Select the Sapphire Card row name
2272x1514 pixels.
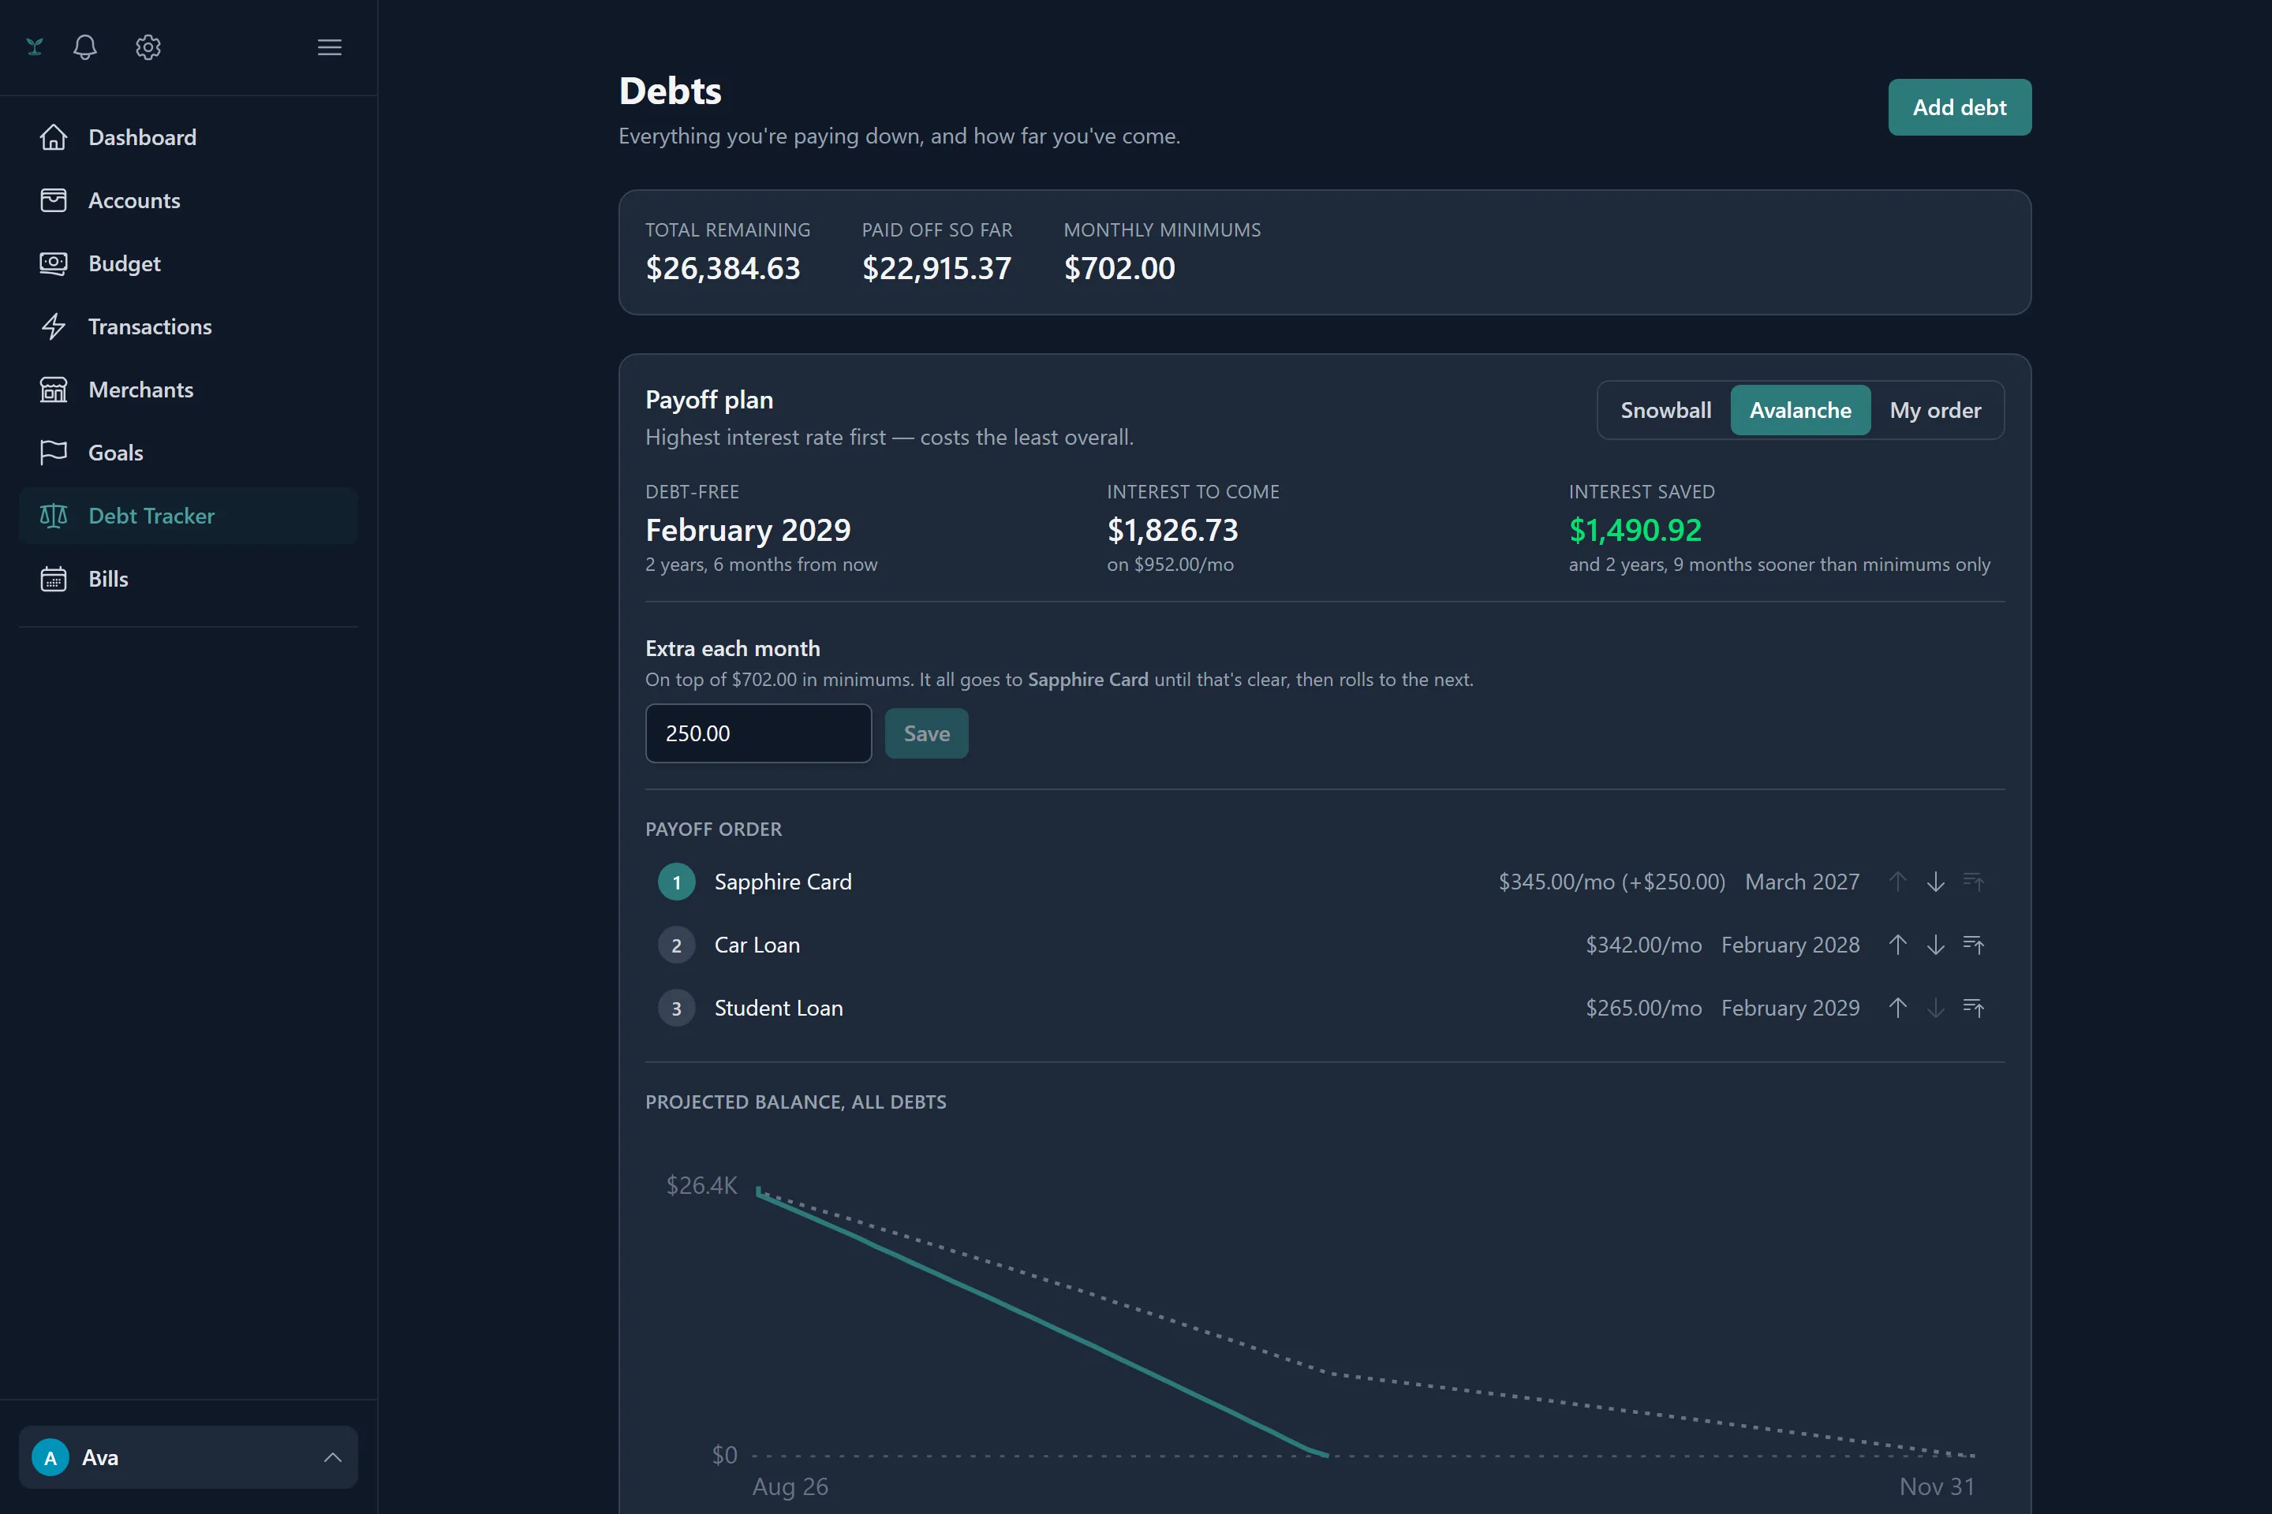click(783, 882)
